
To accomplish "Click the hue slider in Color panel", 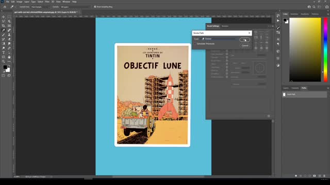I will [325, 50].
